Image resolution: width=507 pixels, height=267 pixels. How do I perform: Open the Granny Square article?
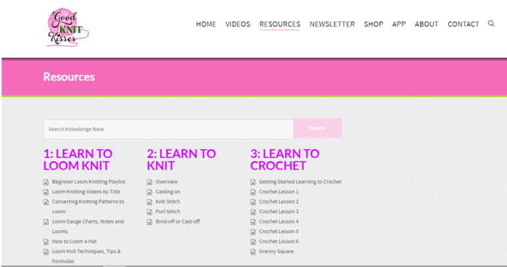pyautogui.click(x=276, y=251)
